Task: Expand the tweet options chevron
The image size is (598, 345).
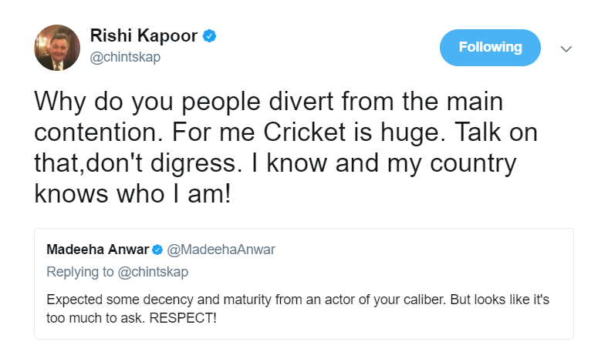Action: click(566, 49)
